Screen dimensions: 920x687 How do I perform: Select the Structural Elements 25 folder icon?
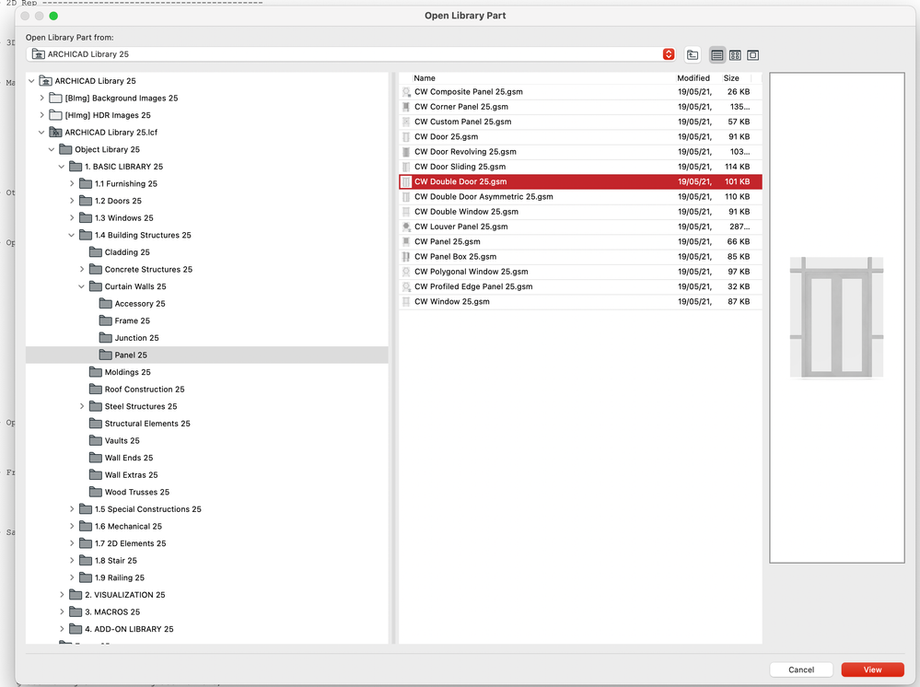click(95, 423)
